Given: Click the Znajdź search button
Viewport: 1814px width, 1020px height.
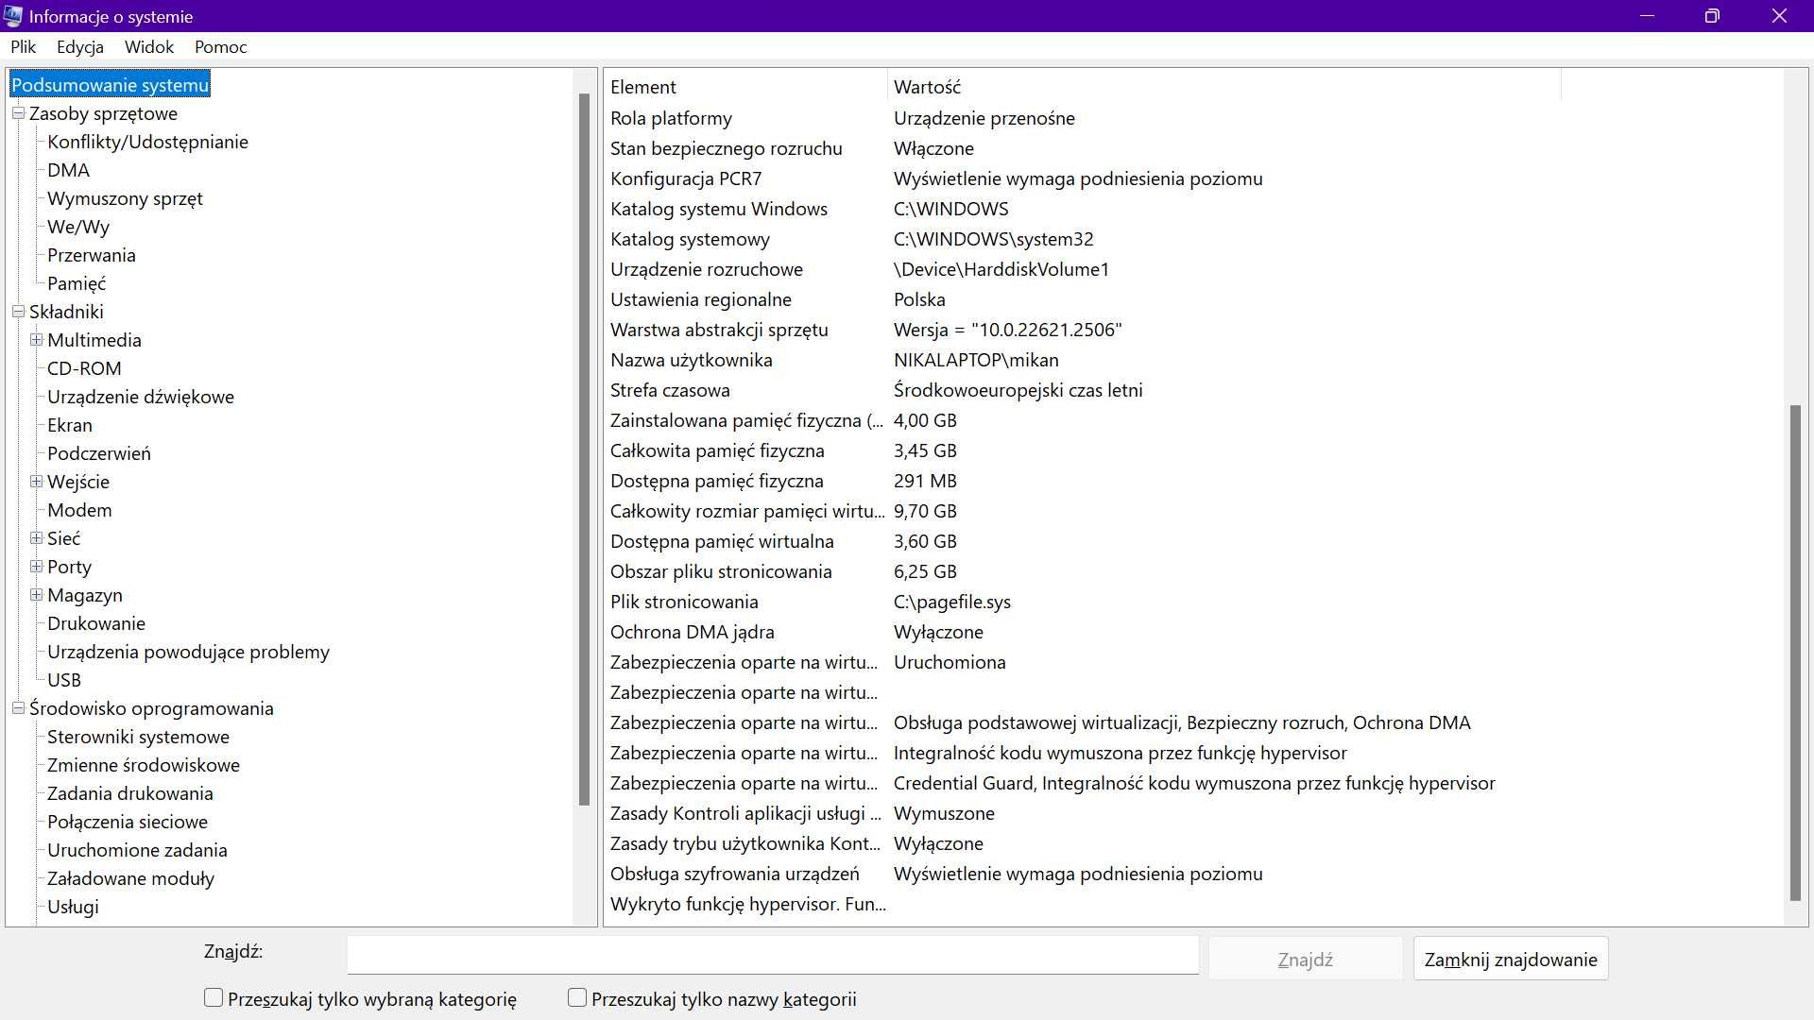Looking at the screenshot, I should [x=1305, y=960].
